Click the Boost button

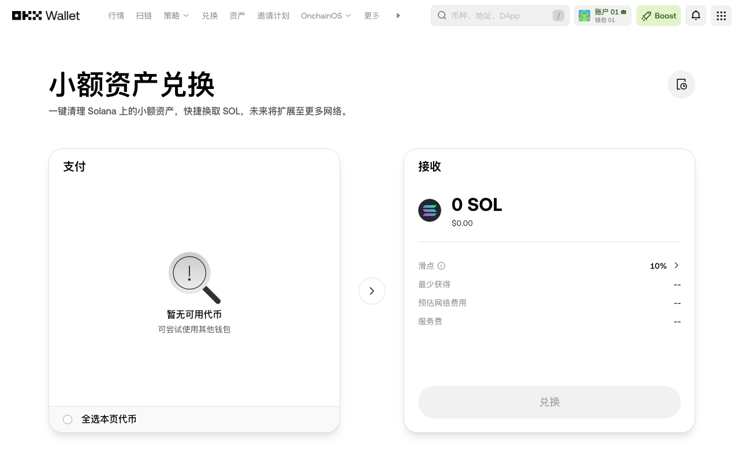tap(658, 16)
